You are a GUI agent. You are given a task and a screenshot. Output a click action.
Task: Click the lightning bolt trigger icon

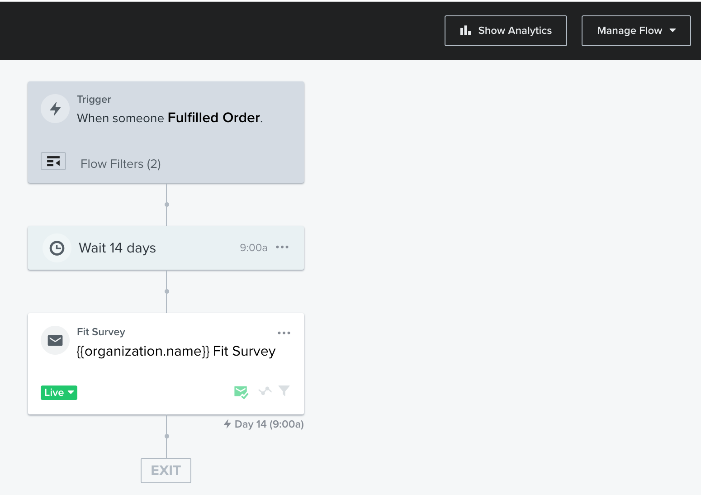tap(55, 109)
